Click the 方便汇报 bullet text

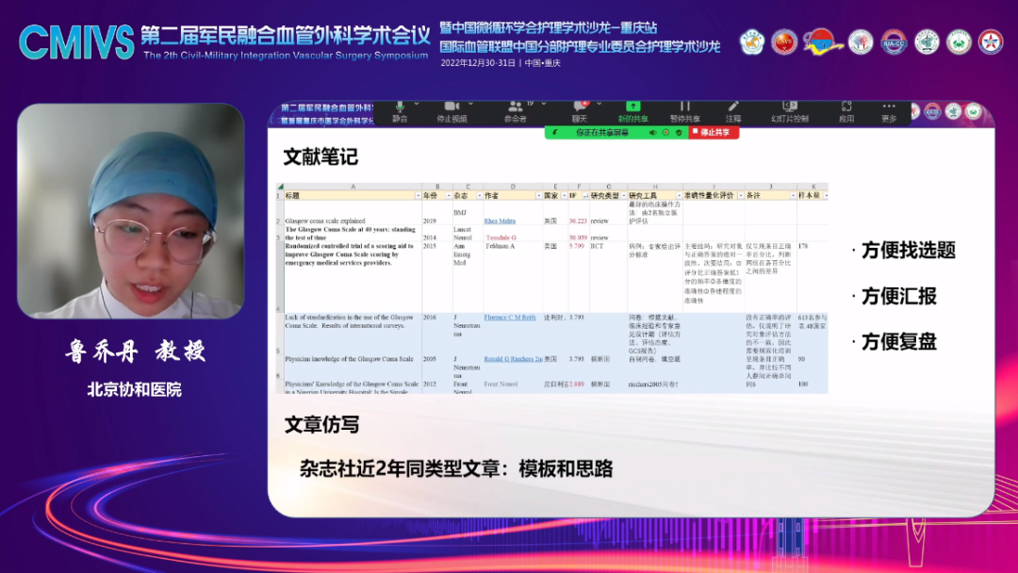click(x=899, y=297)
